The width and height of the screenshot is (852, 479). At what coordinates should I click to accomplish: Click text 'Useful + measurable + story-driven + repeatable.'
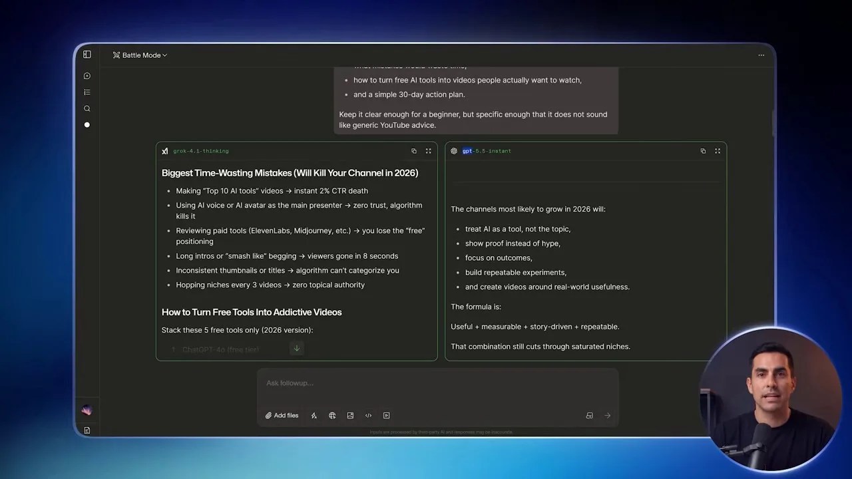(535, 327)
